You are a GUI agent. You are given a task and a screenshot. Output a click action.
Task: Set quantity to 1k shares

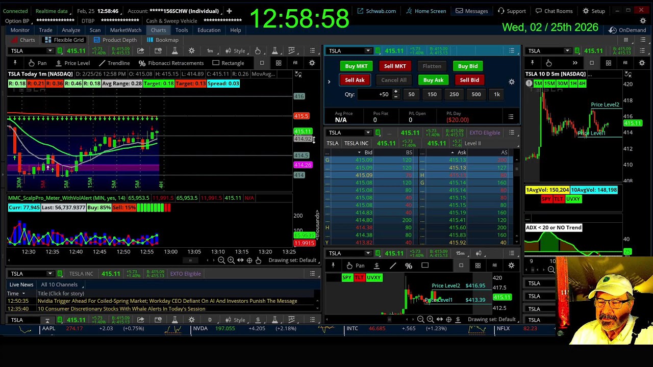496,94
